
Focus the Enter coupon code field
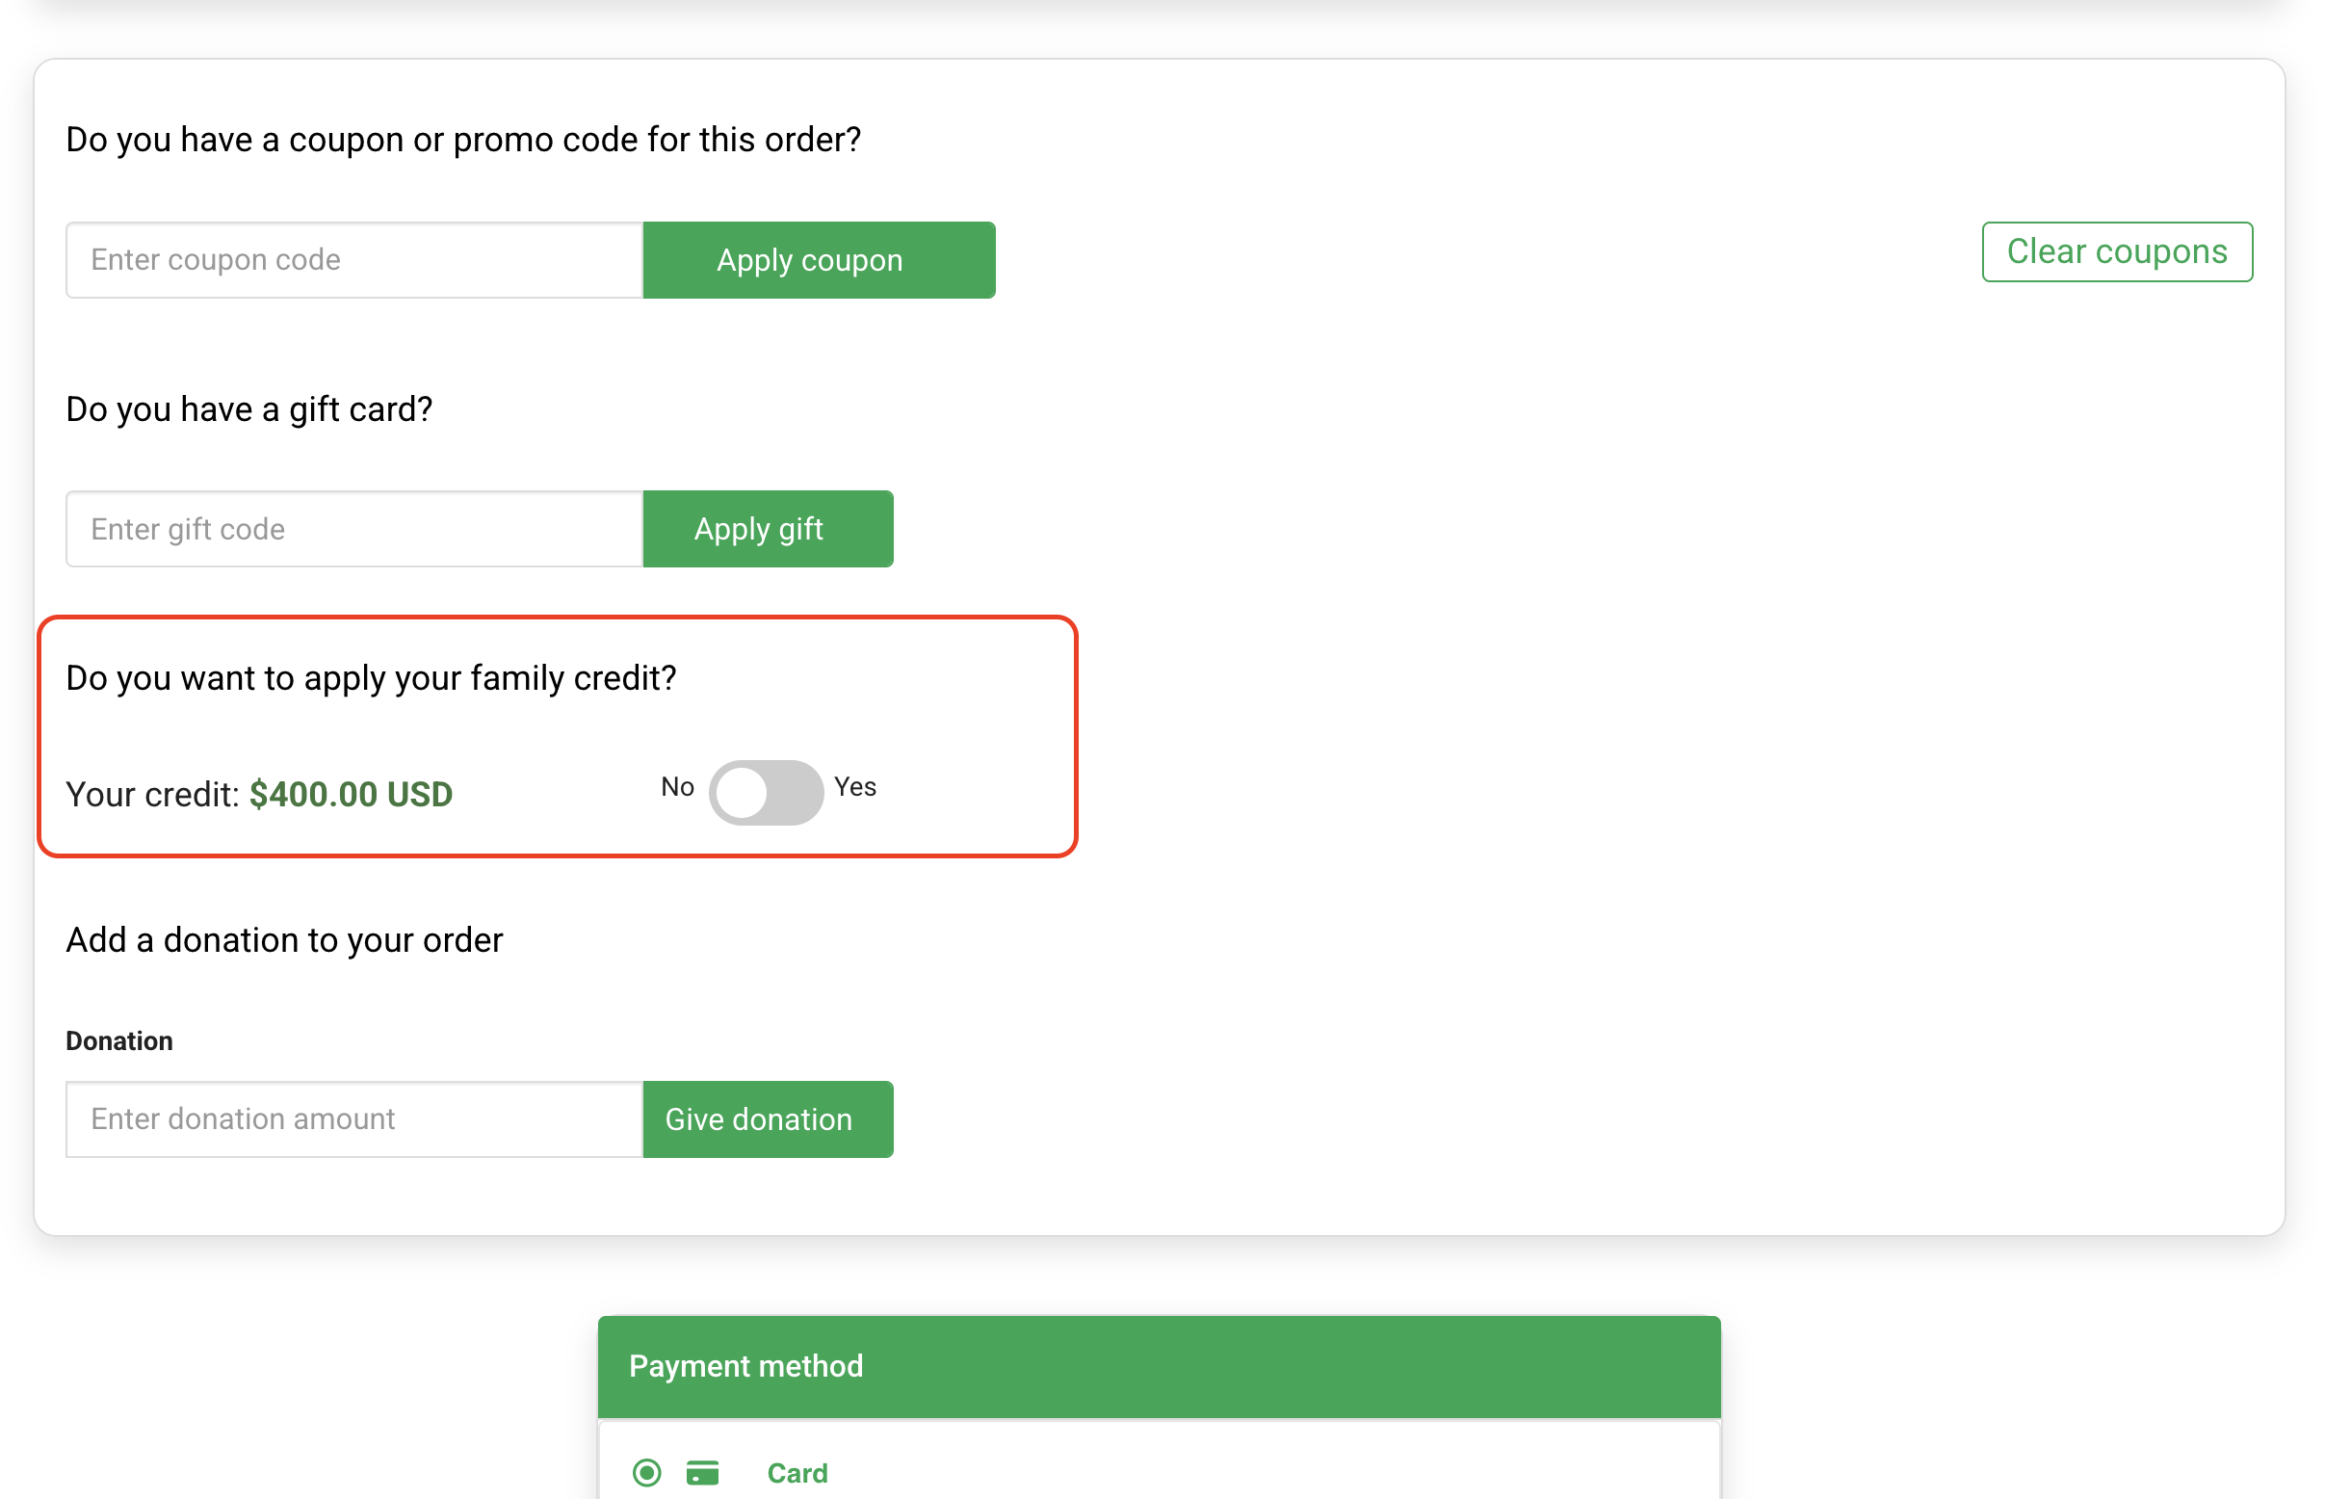354,260
